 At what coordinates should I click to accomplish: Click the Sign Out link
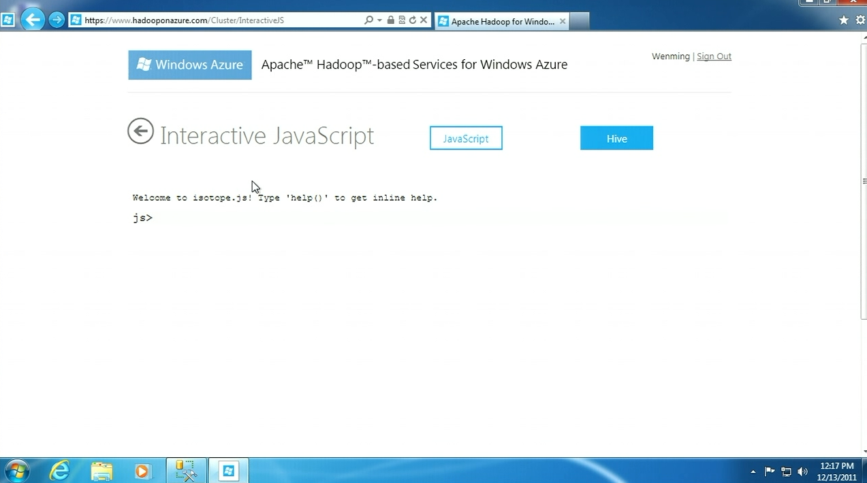tap(714, 56)
